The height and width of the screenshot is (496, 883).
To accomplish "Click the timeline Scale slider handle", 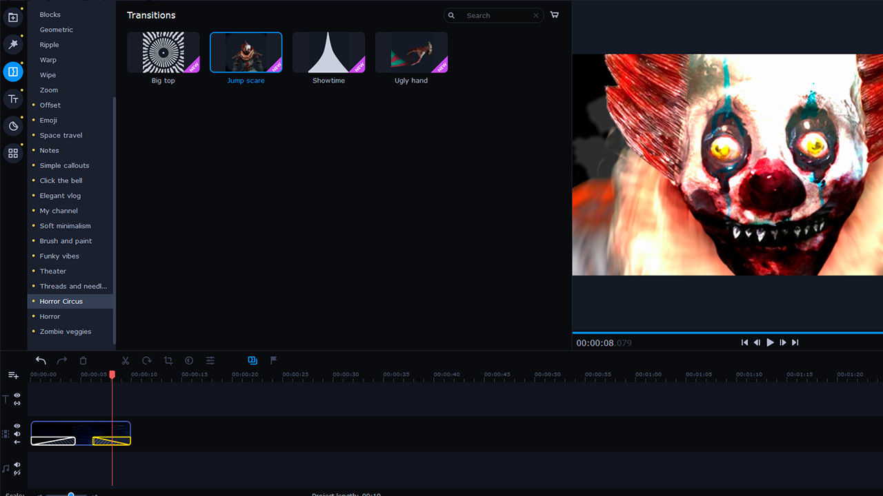I will click(71, 494).
